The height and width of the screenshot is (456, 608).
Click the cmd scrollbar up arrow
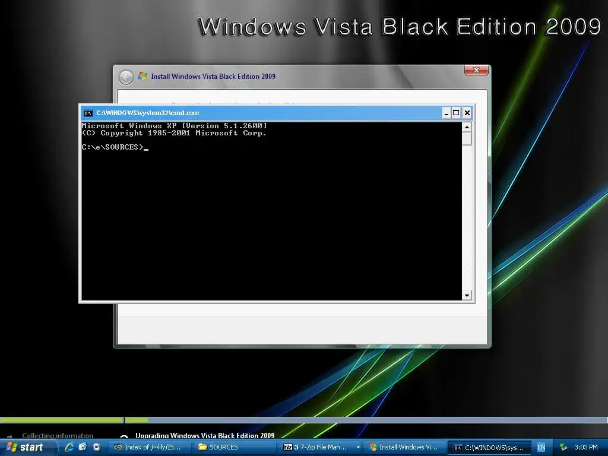467,127
